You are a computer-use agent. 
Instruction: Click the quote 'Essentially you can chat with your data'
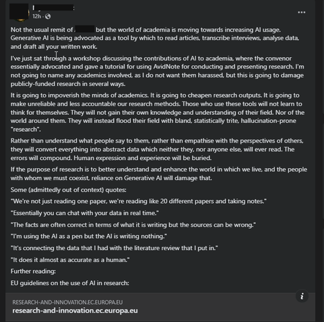point(85,213)
